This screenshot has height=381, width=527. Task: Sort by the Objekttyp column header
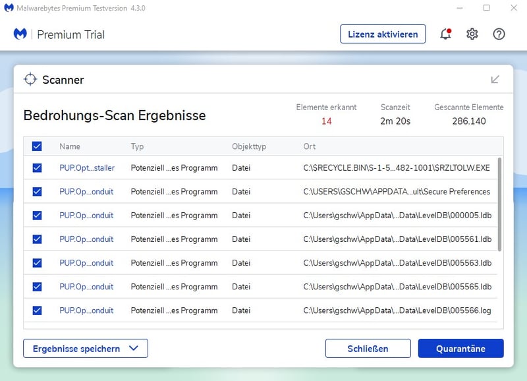tap(249, 146)
